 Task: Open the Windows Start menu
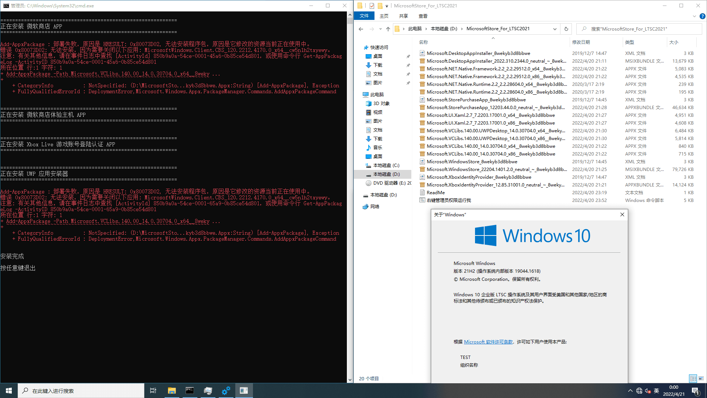click(9, 391)
